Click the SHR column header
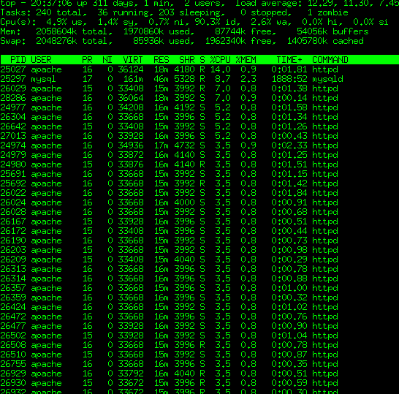Image resolution: width=399 pixels, height=394 pixels. [x=187, y=60]
